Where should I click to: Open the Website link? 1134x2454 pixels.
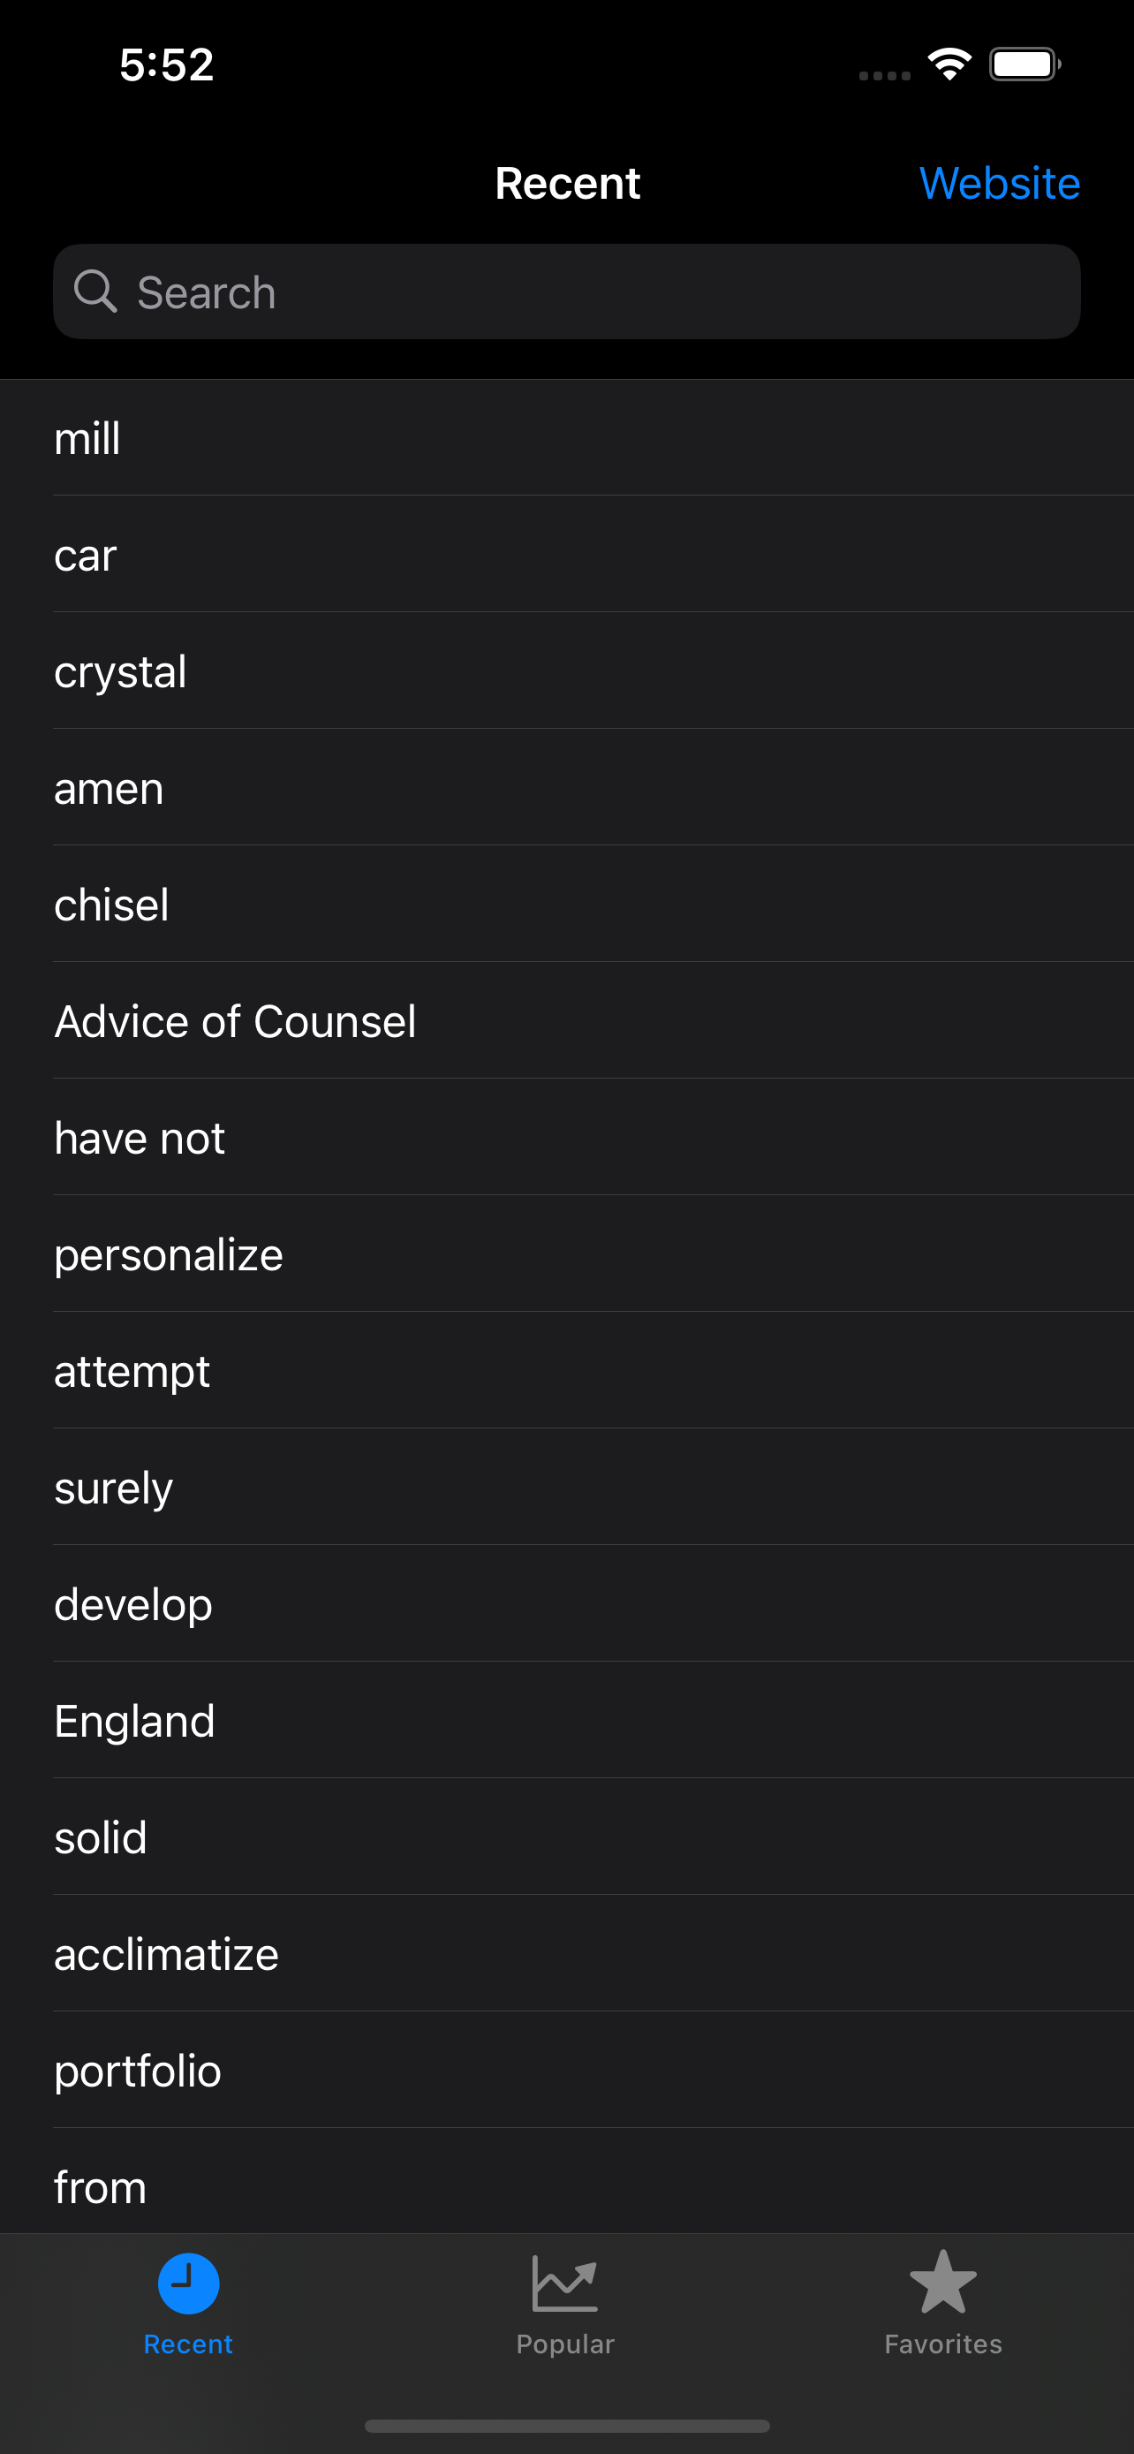[x=999, y=183]
